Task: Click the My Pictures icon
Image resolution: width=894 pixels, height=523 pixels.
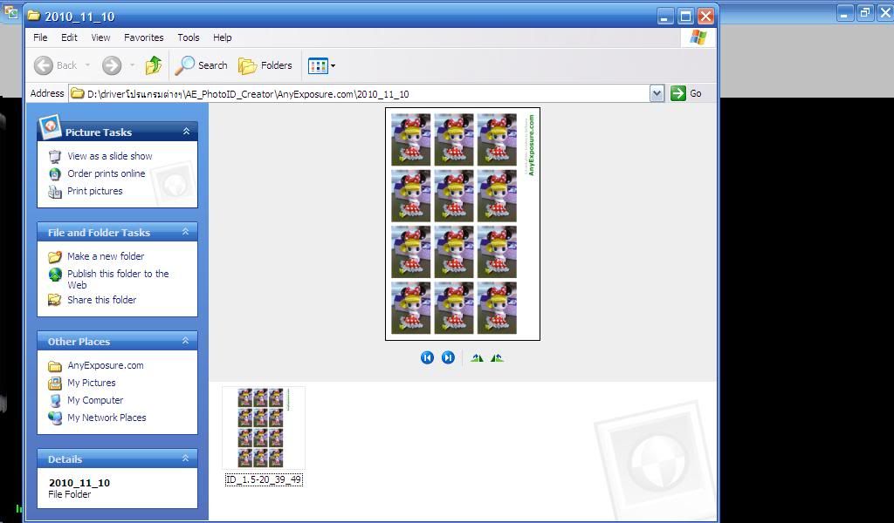Action: click(55, 383)
